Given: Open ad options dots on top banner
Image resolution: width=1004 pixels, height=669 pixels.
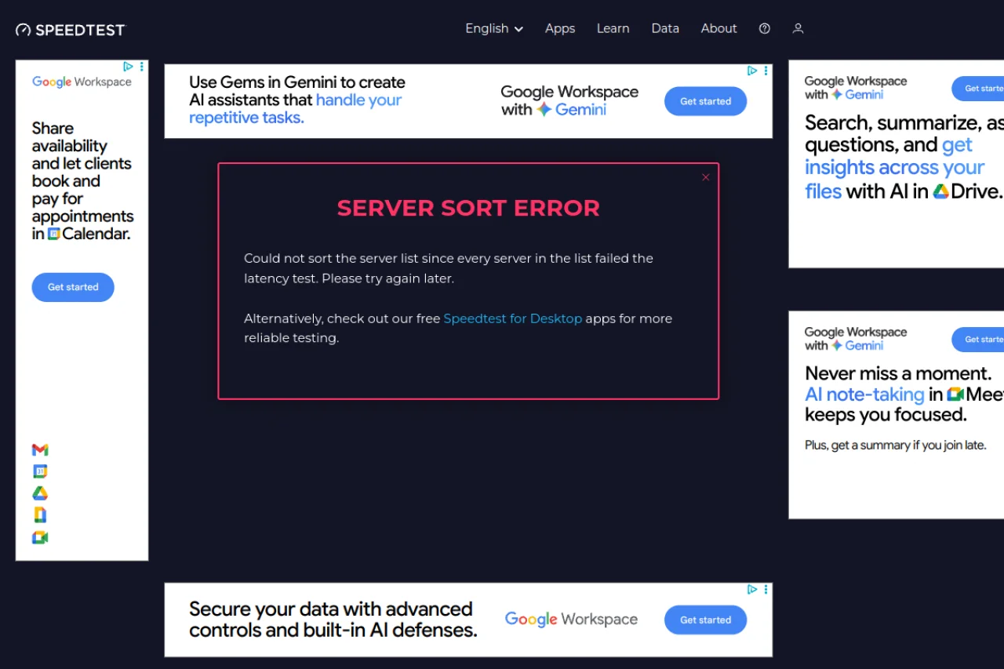Looking at the screenshot, I should [x=766, y=71].
